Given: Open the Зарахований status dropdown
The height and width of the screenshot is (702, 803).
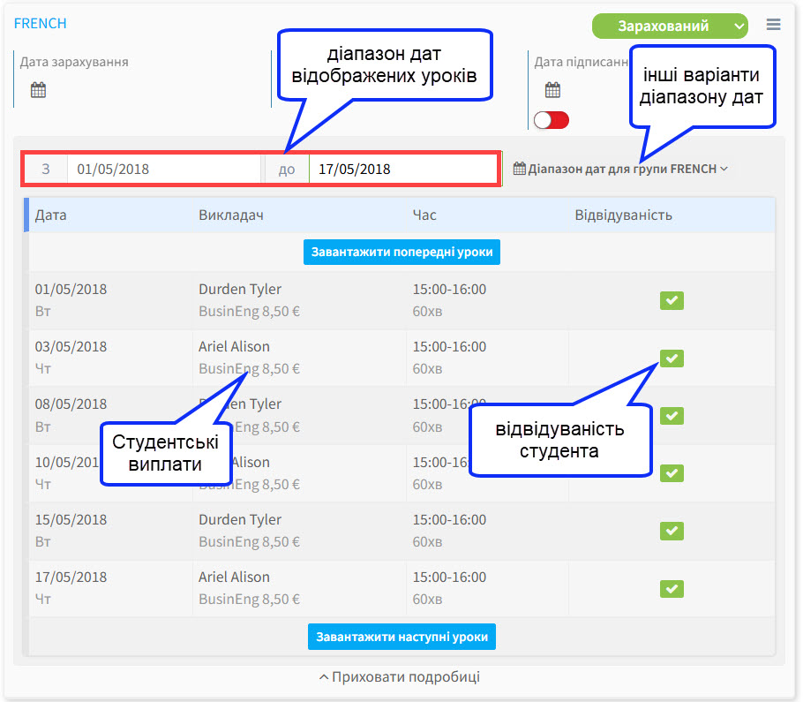Looking at the screenshot, I should pyautogui.click(x=670, y=26).
